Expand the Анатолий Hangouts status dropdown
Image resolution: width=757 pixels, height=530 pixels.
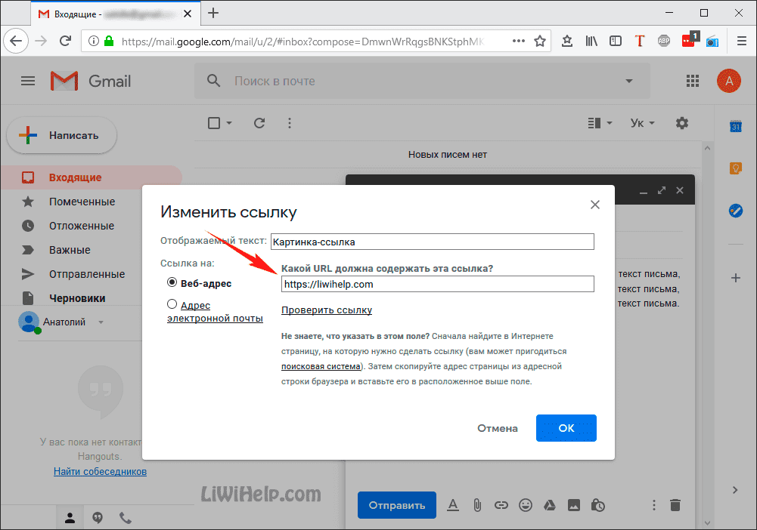coord(101,322)
